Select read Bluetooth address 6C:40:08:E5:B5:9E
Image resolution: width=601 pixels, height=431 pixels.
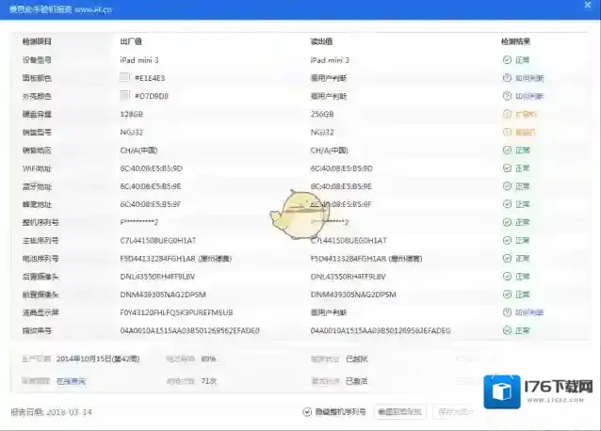click(x=341, y=186)
